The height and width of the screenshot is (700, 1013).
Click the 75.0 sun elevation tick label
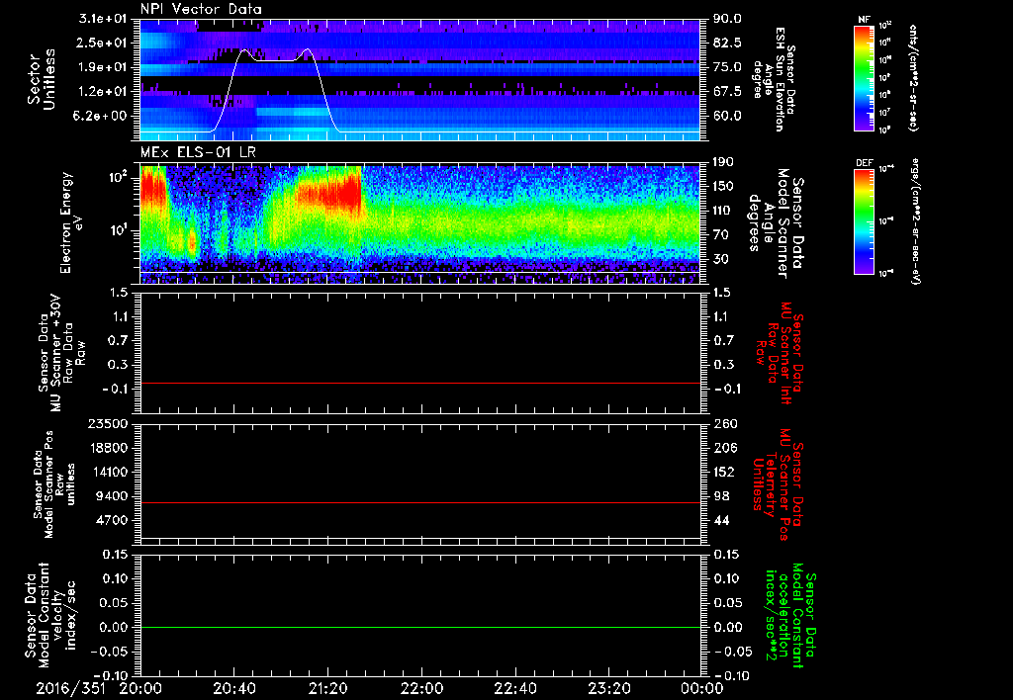(x=727, y=67)
